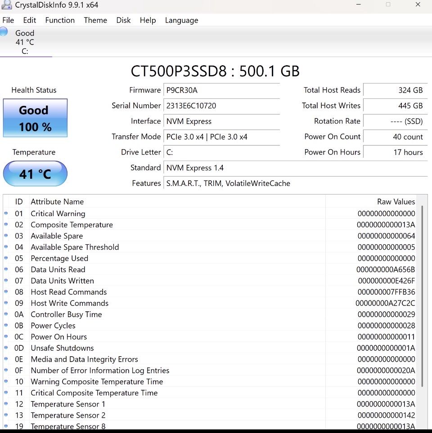
Task: Click the disk title CT500P3SSD8 : 500.1 GB
Action: [x=215, y=71]
